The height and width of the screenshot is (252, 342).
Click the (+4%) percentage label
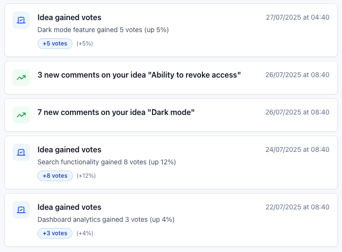tap(84, 233)
